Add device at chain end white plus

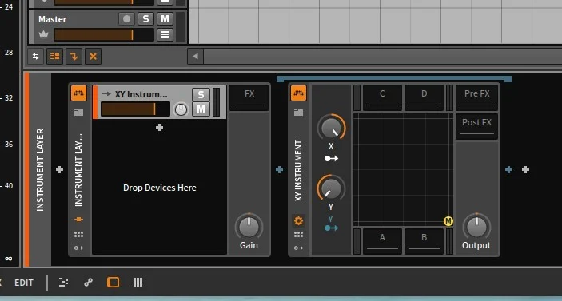[525, 169]
